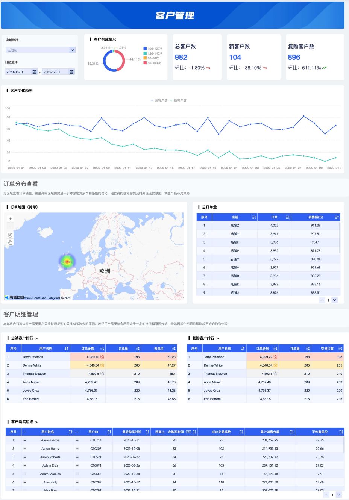
Task: Sort 忠诚客户排行 by 用户名称 icon
Action: click(x=67, y=348)
